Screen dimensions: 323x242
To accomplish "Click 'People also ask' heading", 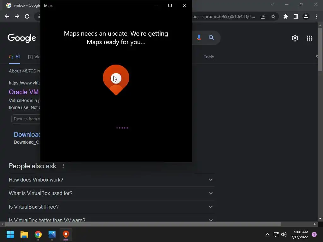I will [32, 166].
